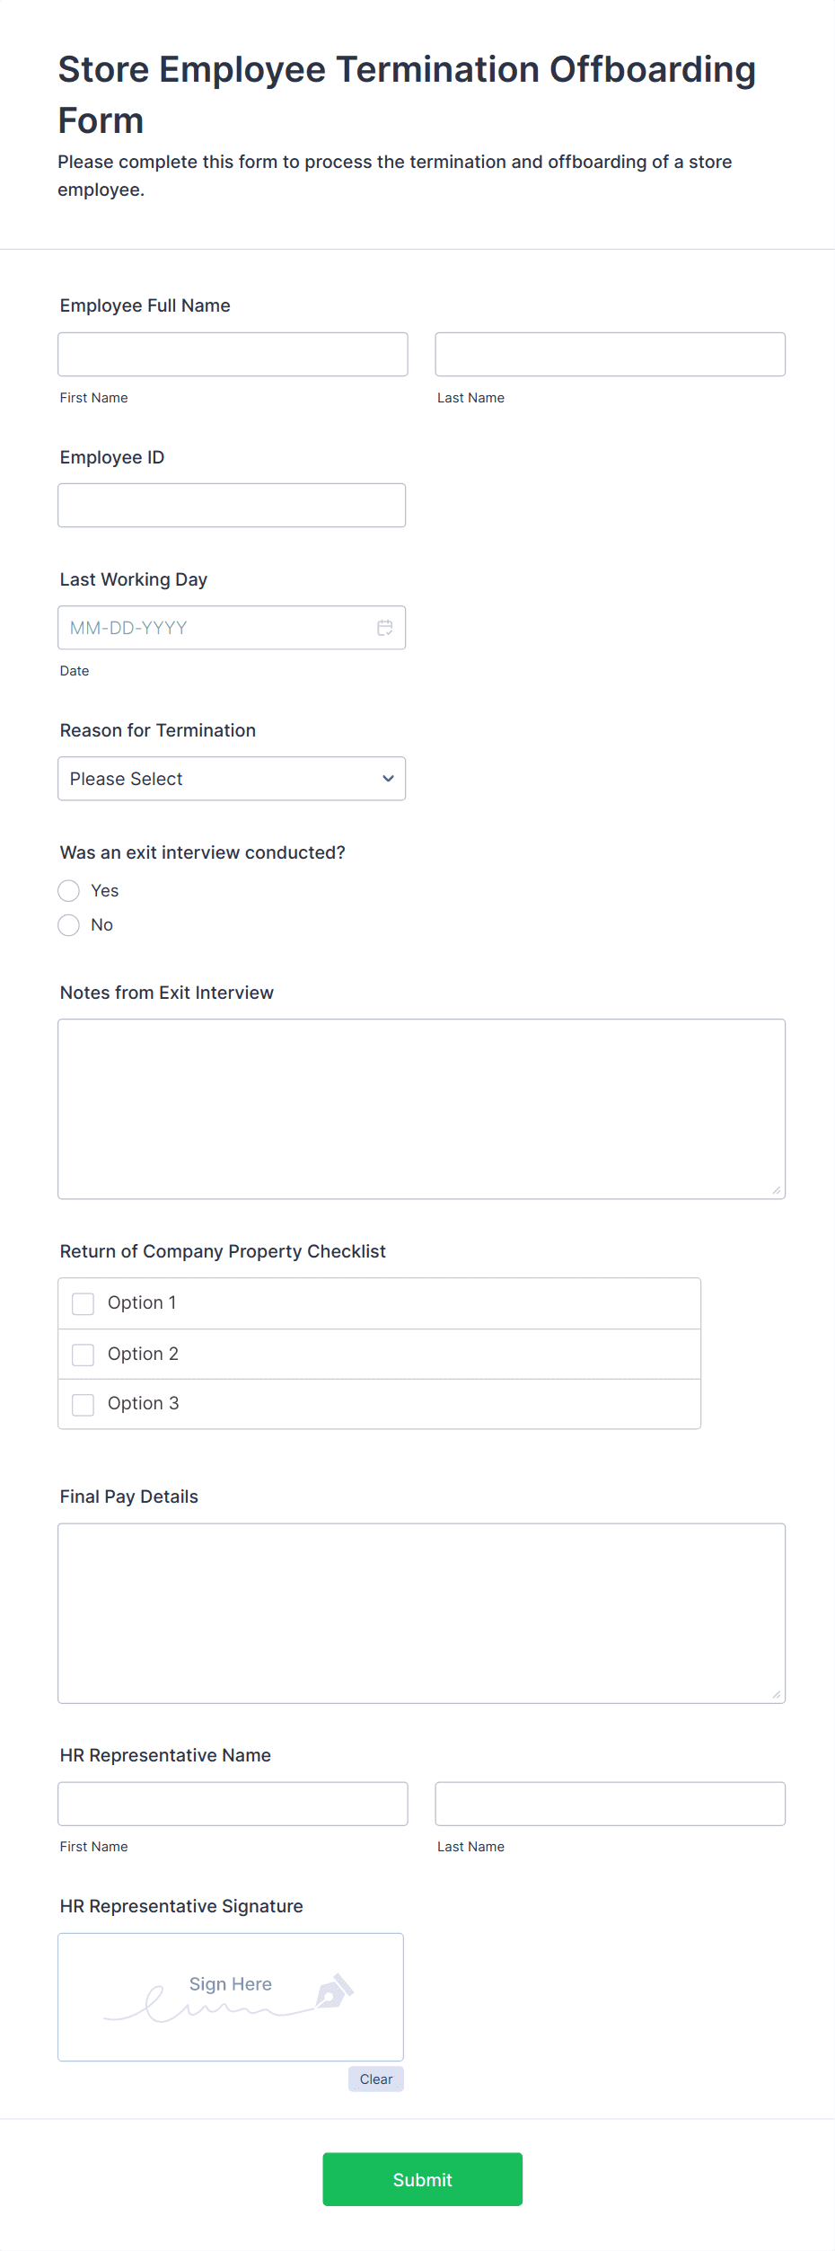The width and height of the screenshot is (835, 2251).
Task: Open the calendar date picker icon
Action: (x=384, y=628)
